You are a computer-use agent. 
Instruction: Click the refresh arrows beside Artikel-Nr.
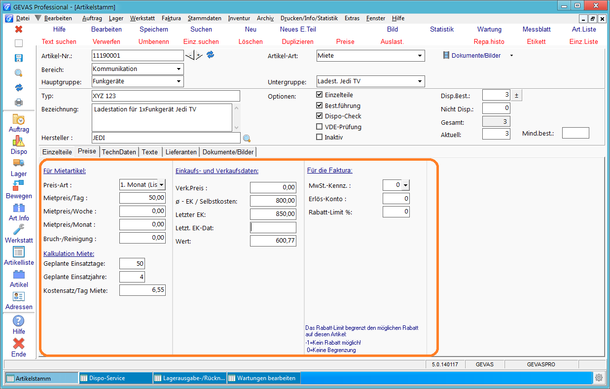pos(211,55)
